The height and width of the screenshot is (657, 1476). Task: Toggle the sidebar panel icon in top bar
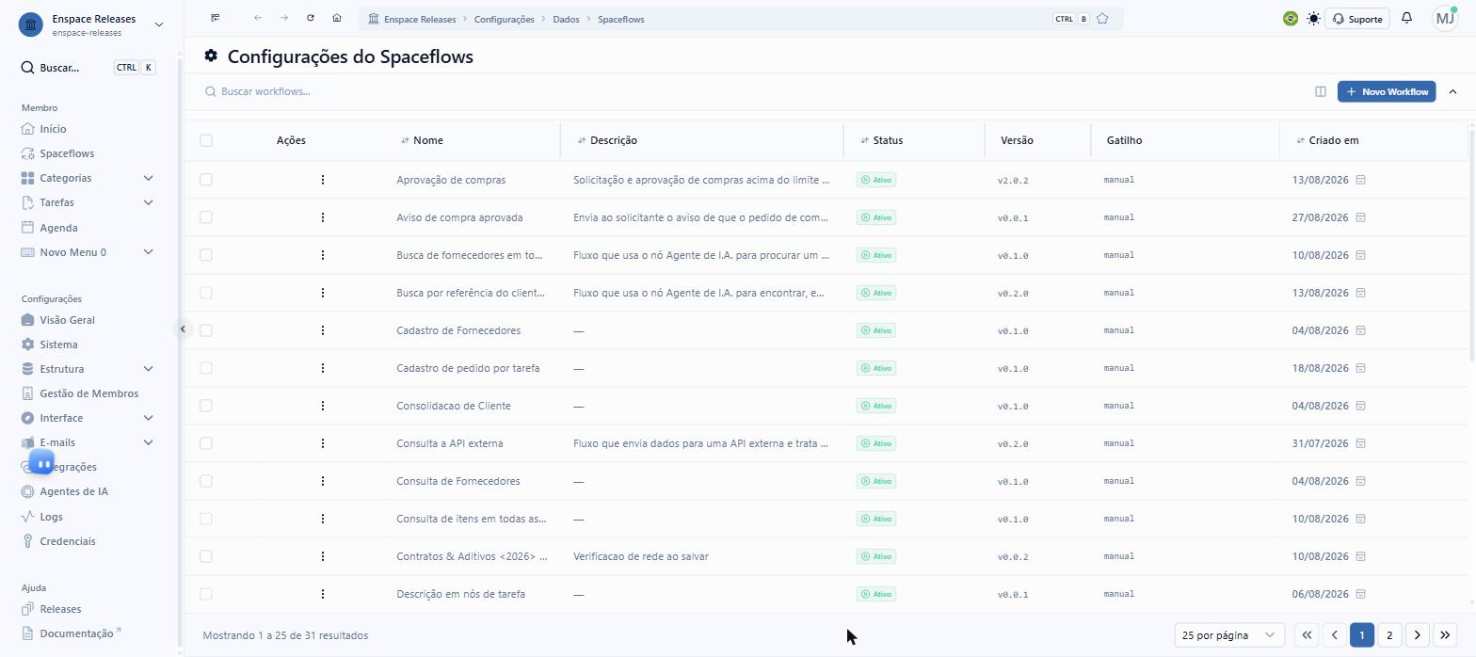(216, 18)
